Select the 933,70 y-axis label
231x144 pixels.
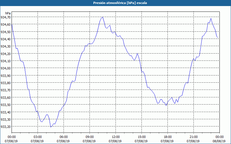click(5, 90)
